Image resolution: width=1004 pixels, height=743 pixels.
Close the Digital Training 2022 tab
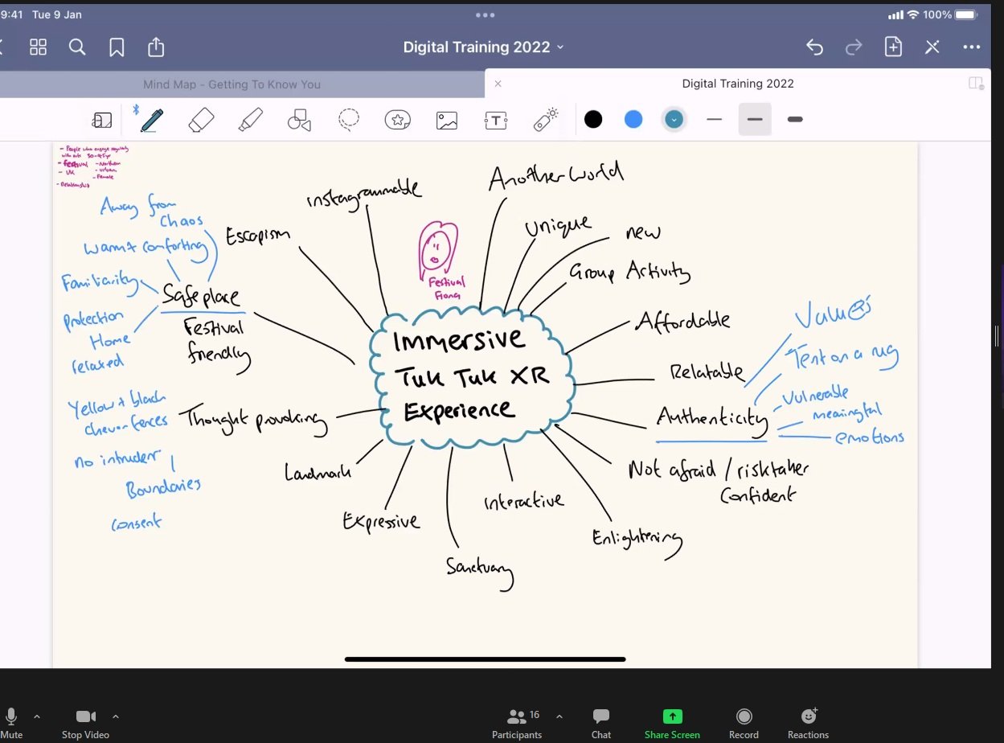tap(498, 83)
